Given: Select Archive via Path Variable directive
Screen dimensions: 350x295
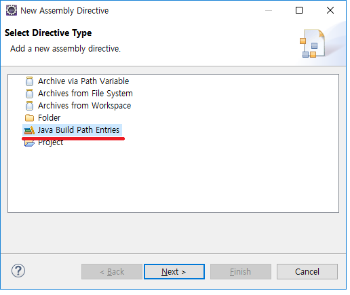Looking at the screenshot, I should pos(83,81).
